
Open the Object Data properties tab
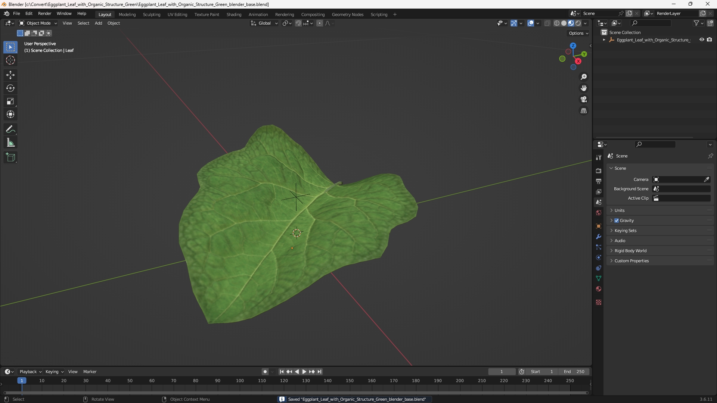coord(599,278)
